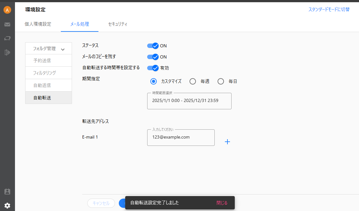Screen dimensions: 359x211
Task: Open the settings gear icon
Action: coord(7,206)
